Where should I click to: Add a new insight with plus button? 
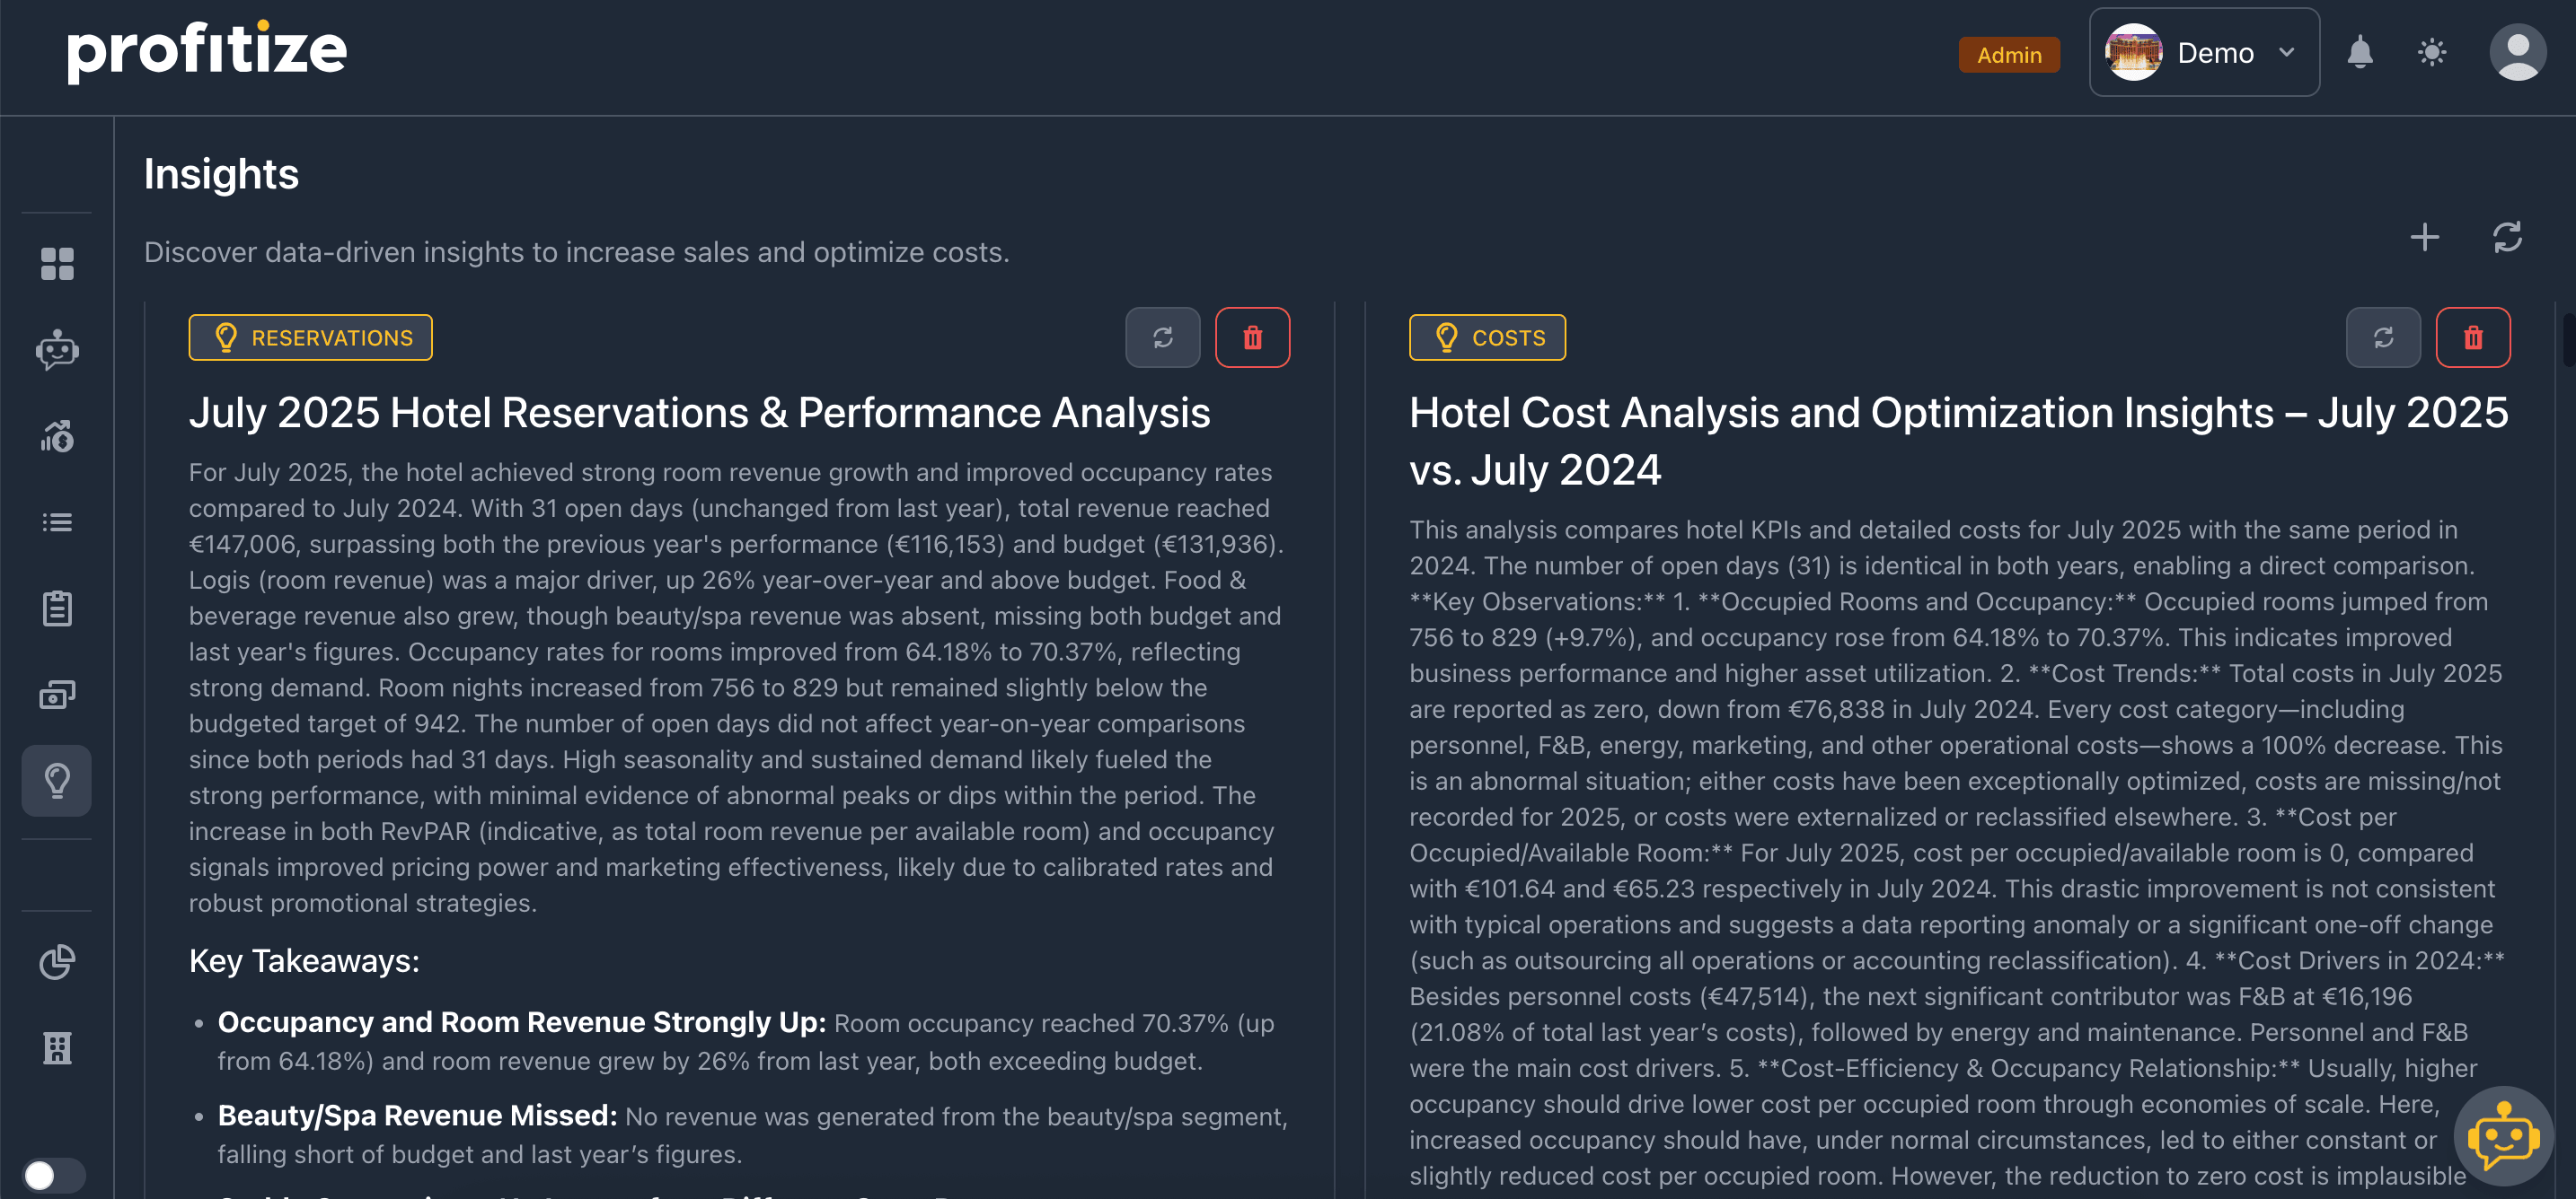point(2424,238)
